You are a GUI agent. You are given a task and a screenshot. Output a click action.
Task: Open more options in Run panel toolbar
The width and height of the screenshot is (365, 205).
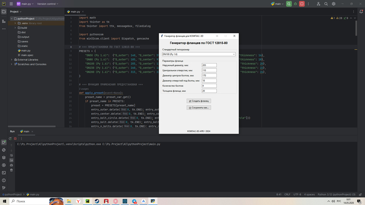(x=21, y=138)
